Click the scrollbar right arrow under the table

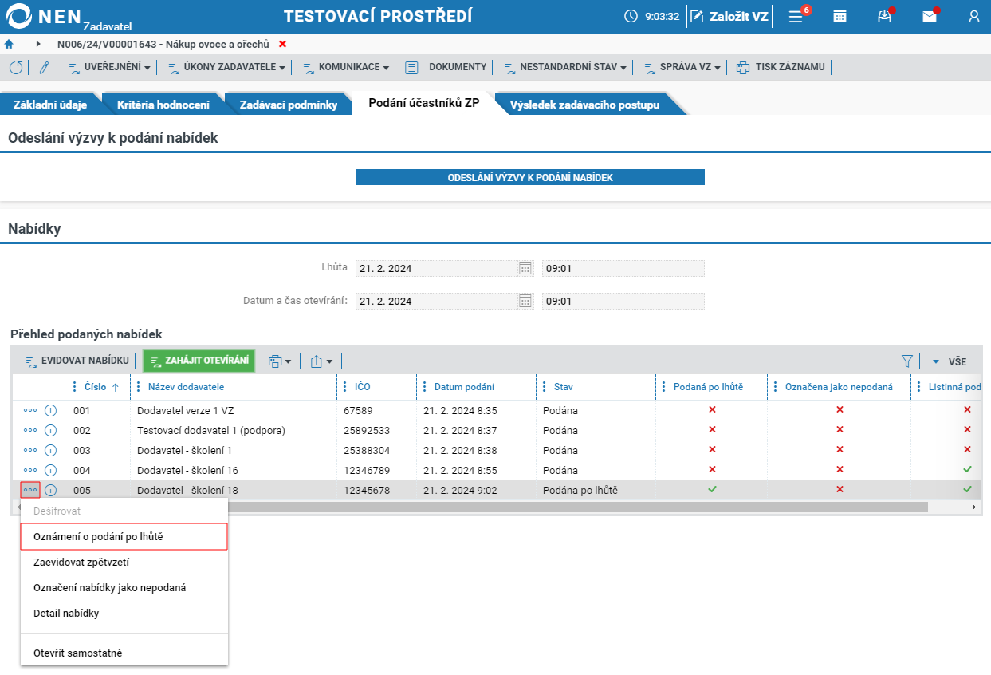click(x=973, y=507)
